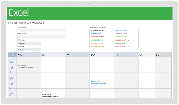The image size is (179, 105).
Task: Select the INTERESSENGRUPPE 11 key entry
Action: point(122,43)
